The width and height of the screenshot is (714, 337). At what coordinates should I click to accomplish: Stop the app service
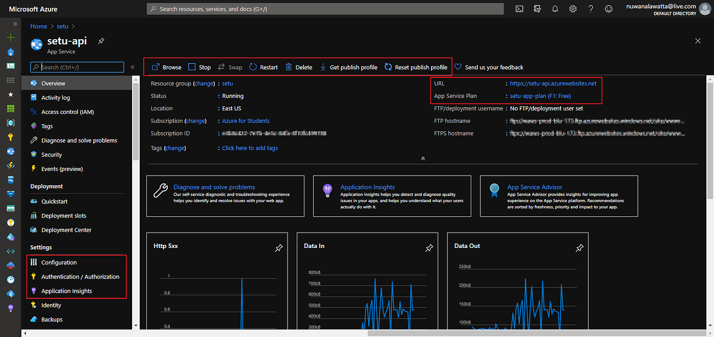tap(199, 67)
